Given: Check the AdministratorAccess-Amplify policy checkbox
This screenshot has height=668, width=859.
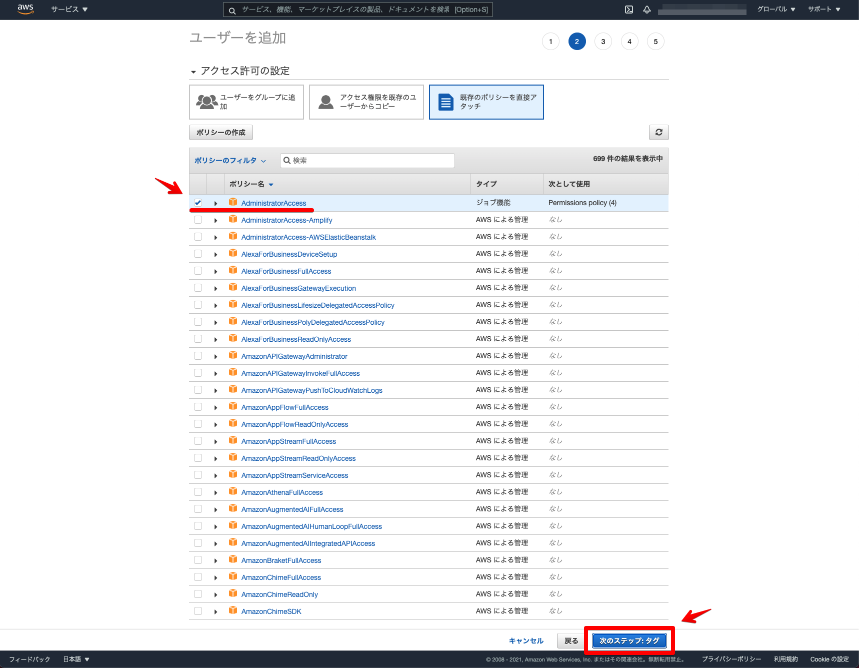Looking at the screenshot, I should [198, 220].
